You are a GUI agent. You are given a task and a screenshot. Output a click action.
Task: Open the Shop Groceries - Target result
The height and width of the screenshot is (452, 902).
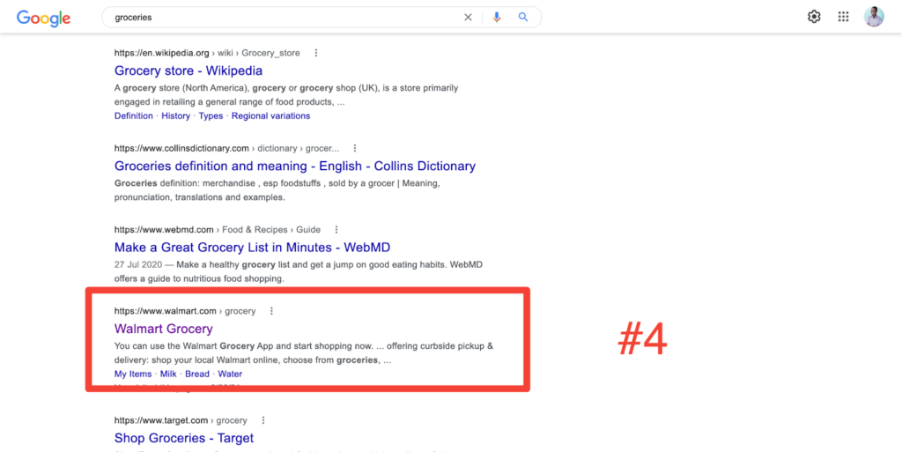point(184,438)
